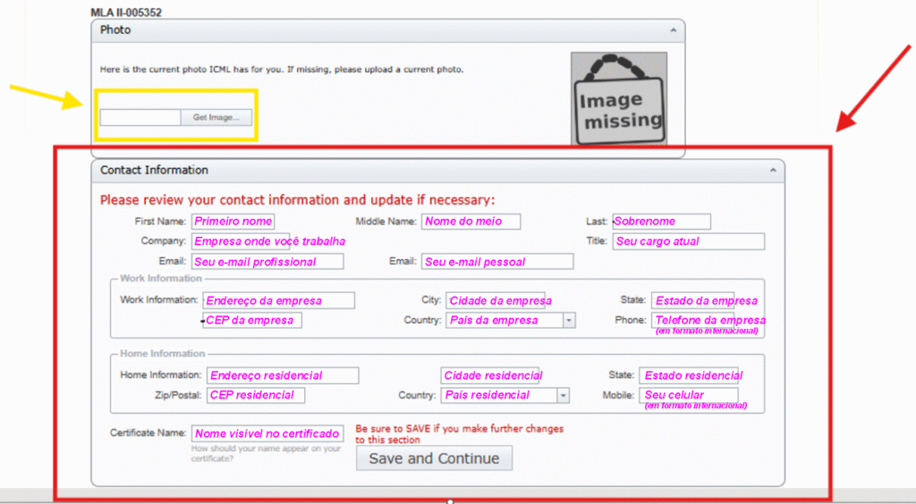
Task: Click the Company input field
Action: [x=268, y=241]
